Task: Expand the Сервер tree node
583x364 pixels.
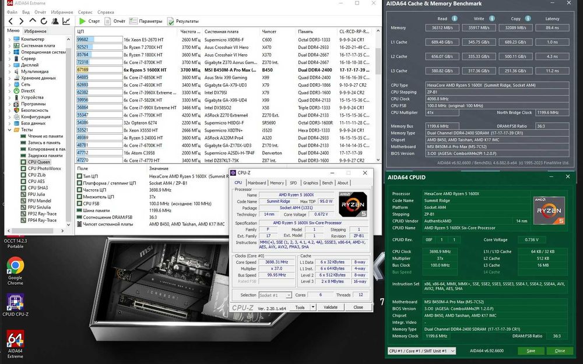Action: click(9, 58)
